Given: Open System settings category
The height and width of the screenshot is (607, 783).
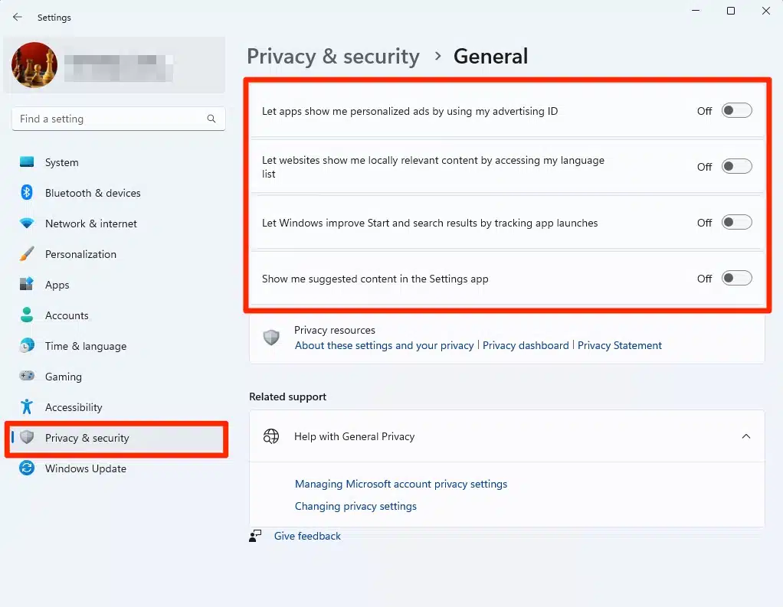Looking at the screenshot, I should pos(116,162).
